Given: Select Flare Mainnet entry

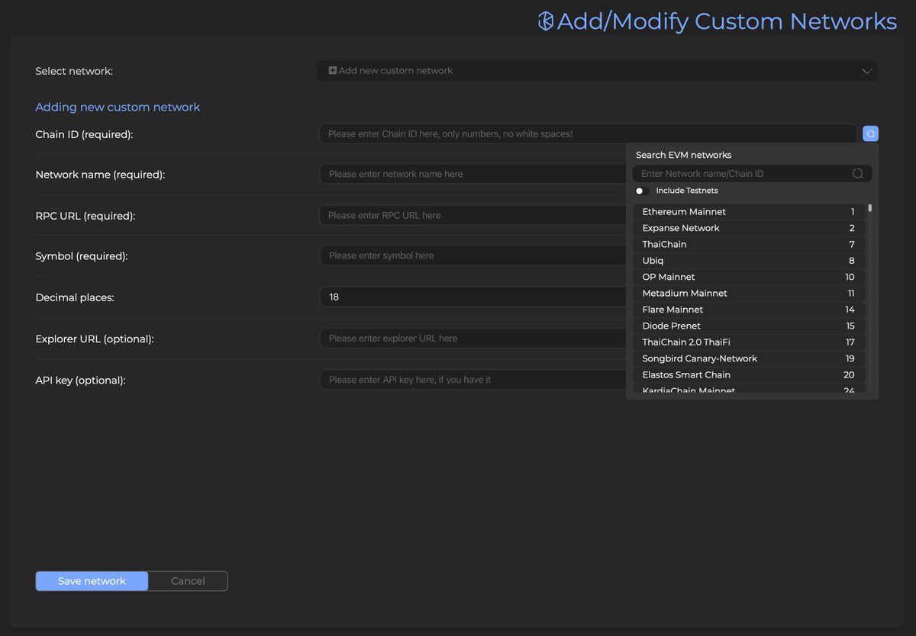Looking at the screenshot, I should (749, 310).
